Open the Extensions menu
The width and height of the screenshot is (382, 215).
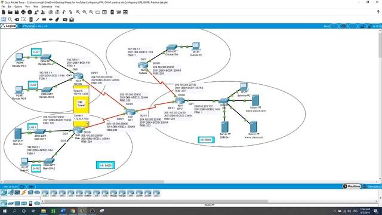pyautogui.click(x=47, y=7)
